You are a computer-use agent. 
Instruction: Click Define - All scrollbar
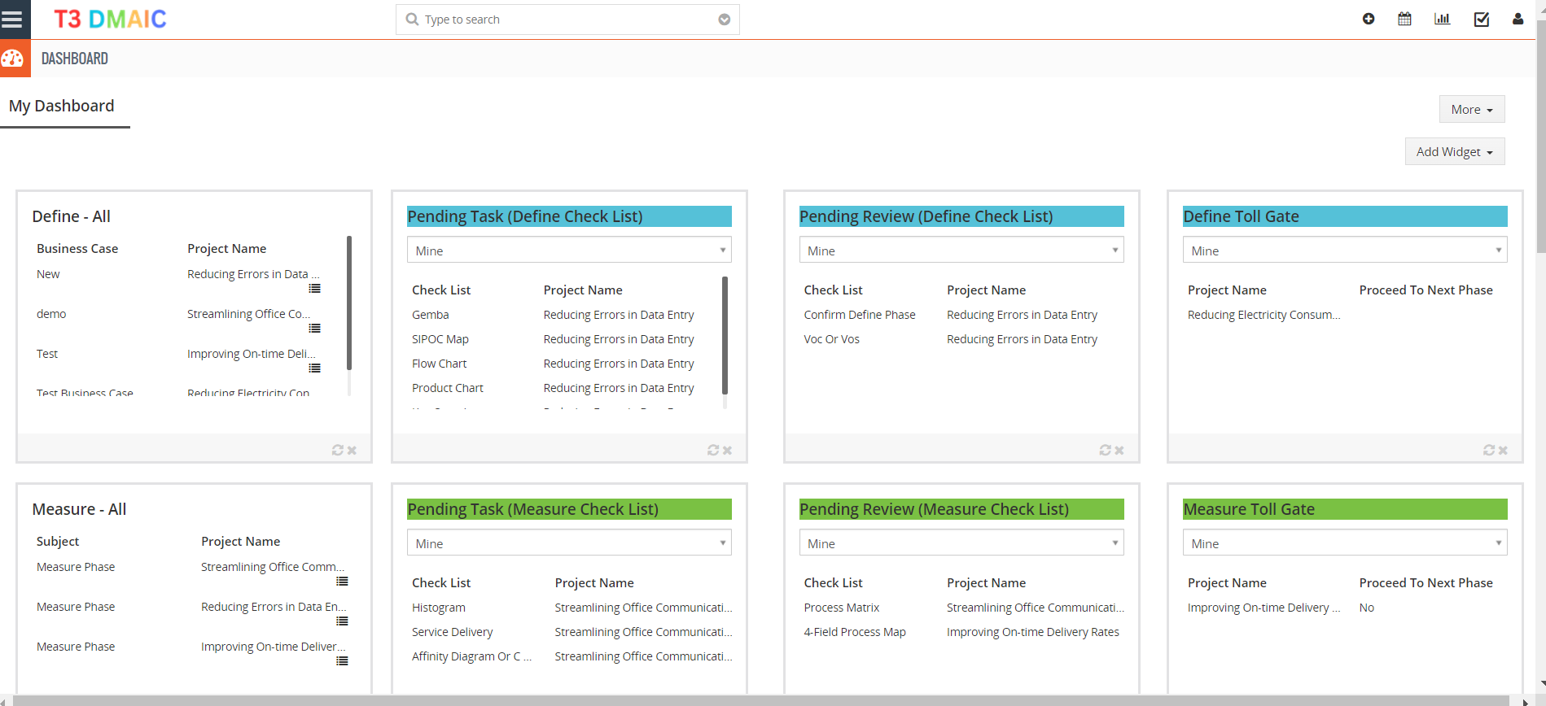pyautogui.click(x=349, y=303)
